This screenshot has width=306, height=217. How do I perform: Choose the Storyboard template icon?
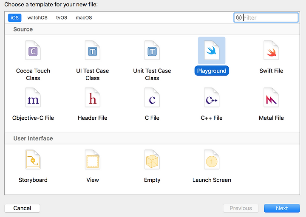click(33, 160)
